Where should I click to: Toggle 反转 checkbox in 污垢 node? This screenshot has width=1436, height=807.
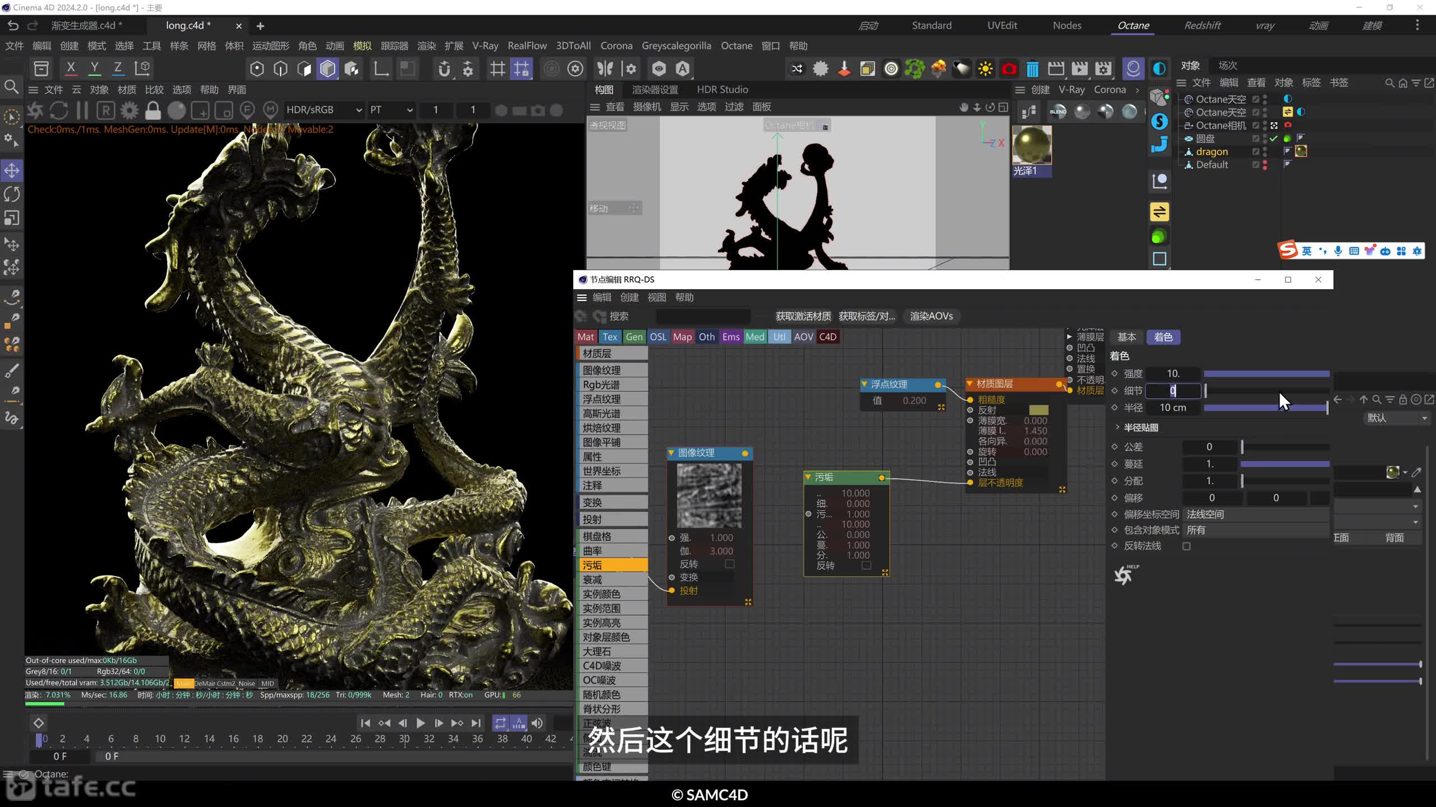pyautogui.click(x=866, y=565)
